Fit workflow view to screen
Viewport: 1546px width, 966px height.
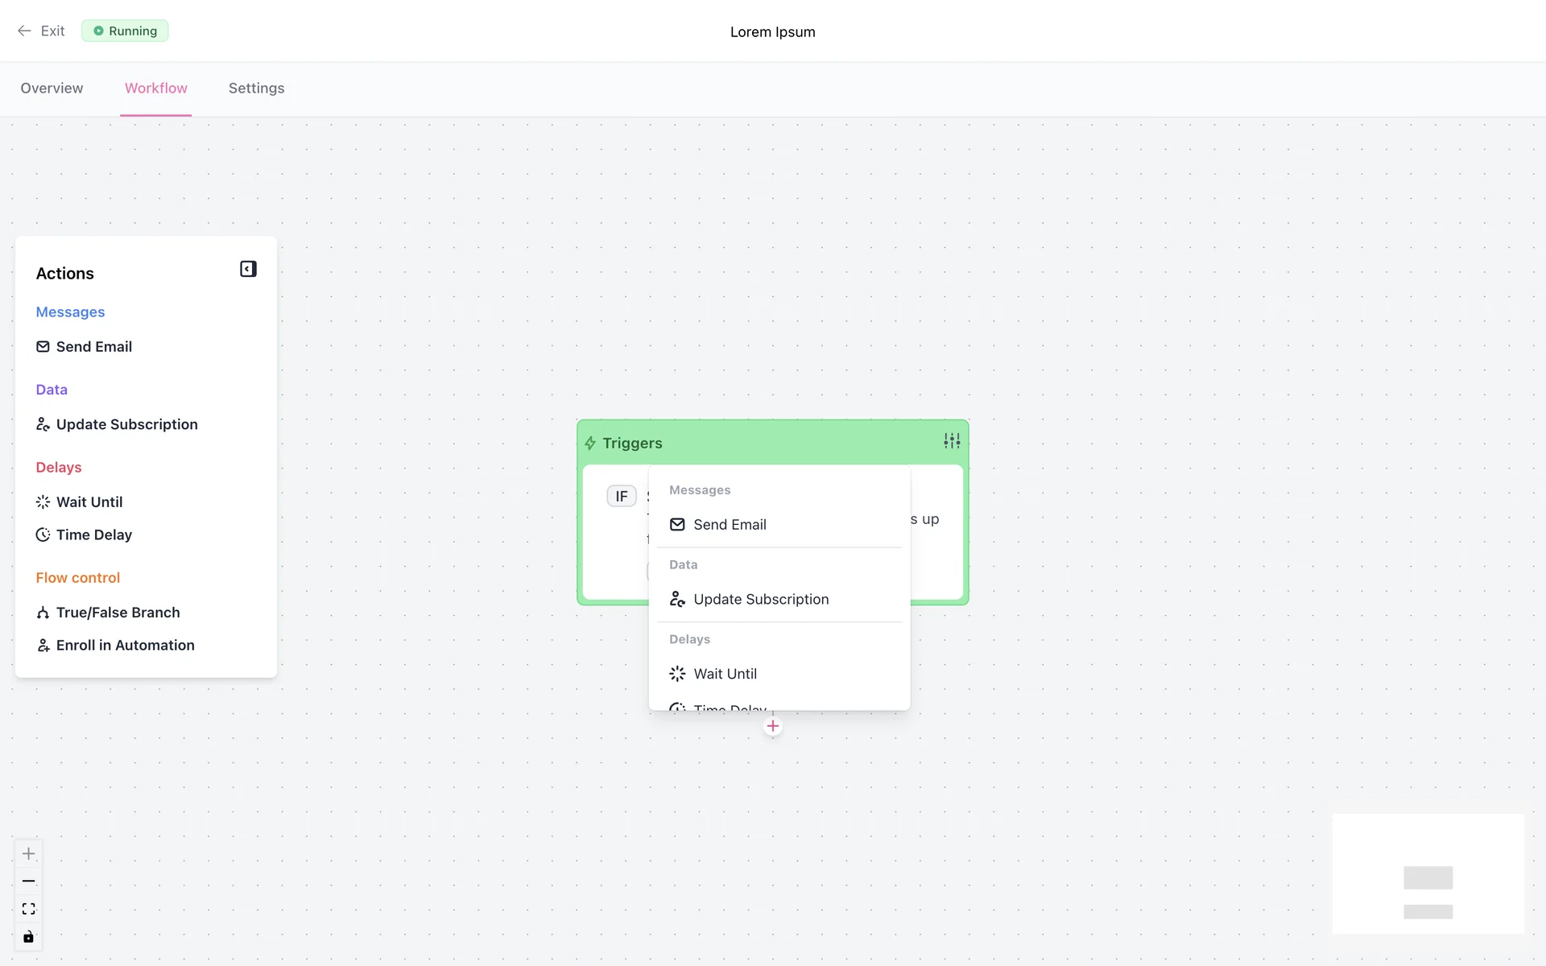tap(29, 909)
